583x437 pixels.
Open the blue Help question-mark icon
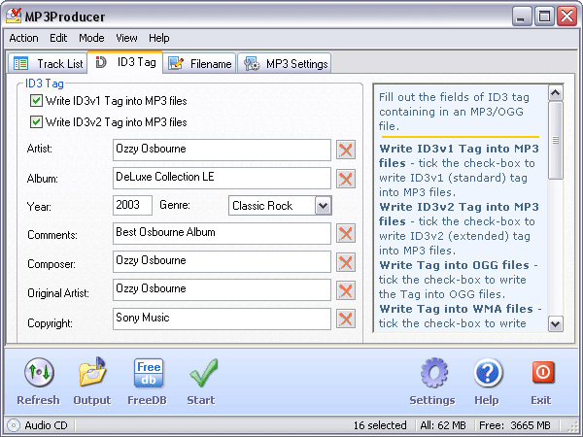[488, 373]
